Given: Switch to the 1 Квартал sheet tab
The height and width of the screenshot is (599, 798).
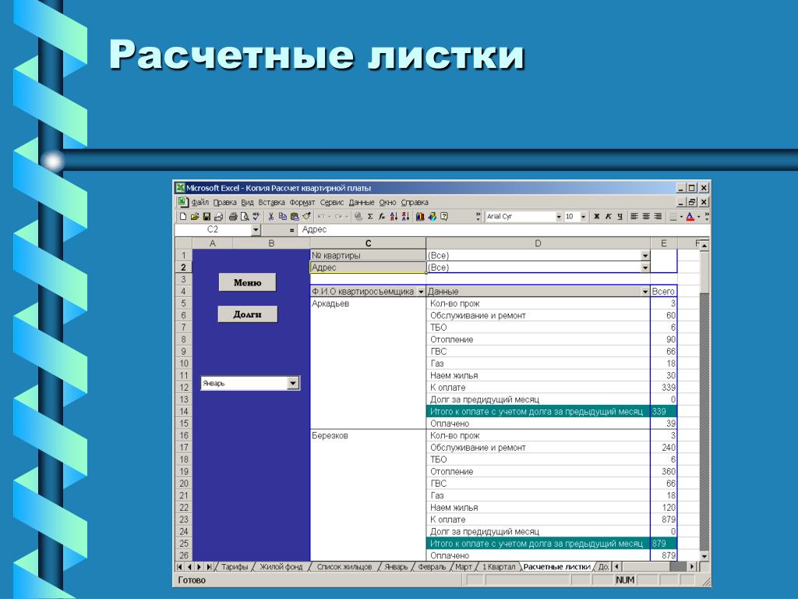Looking at the screenshot, I should pos(499,566).
